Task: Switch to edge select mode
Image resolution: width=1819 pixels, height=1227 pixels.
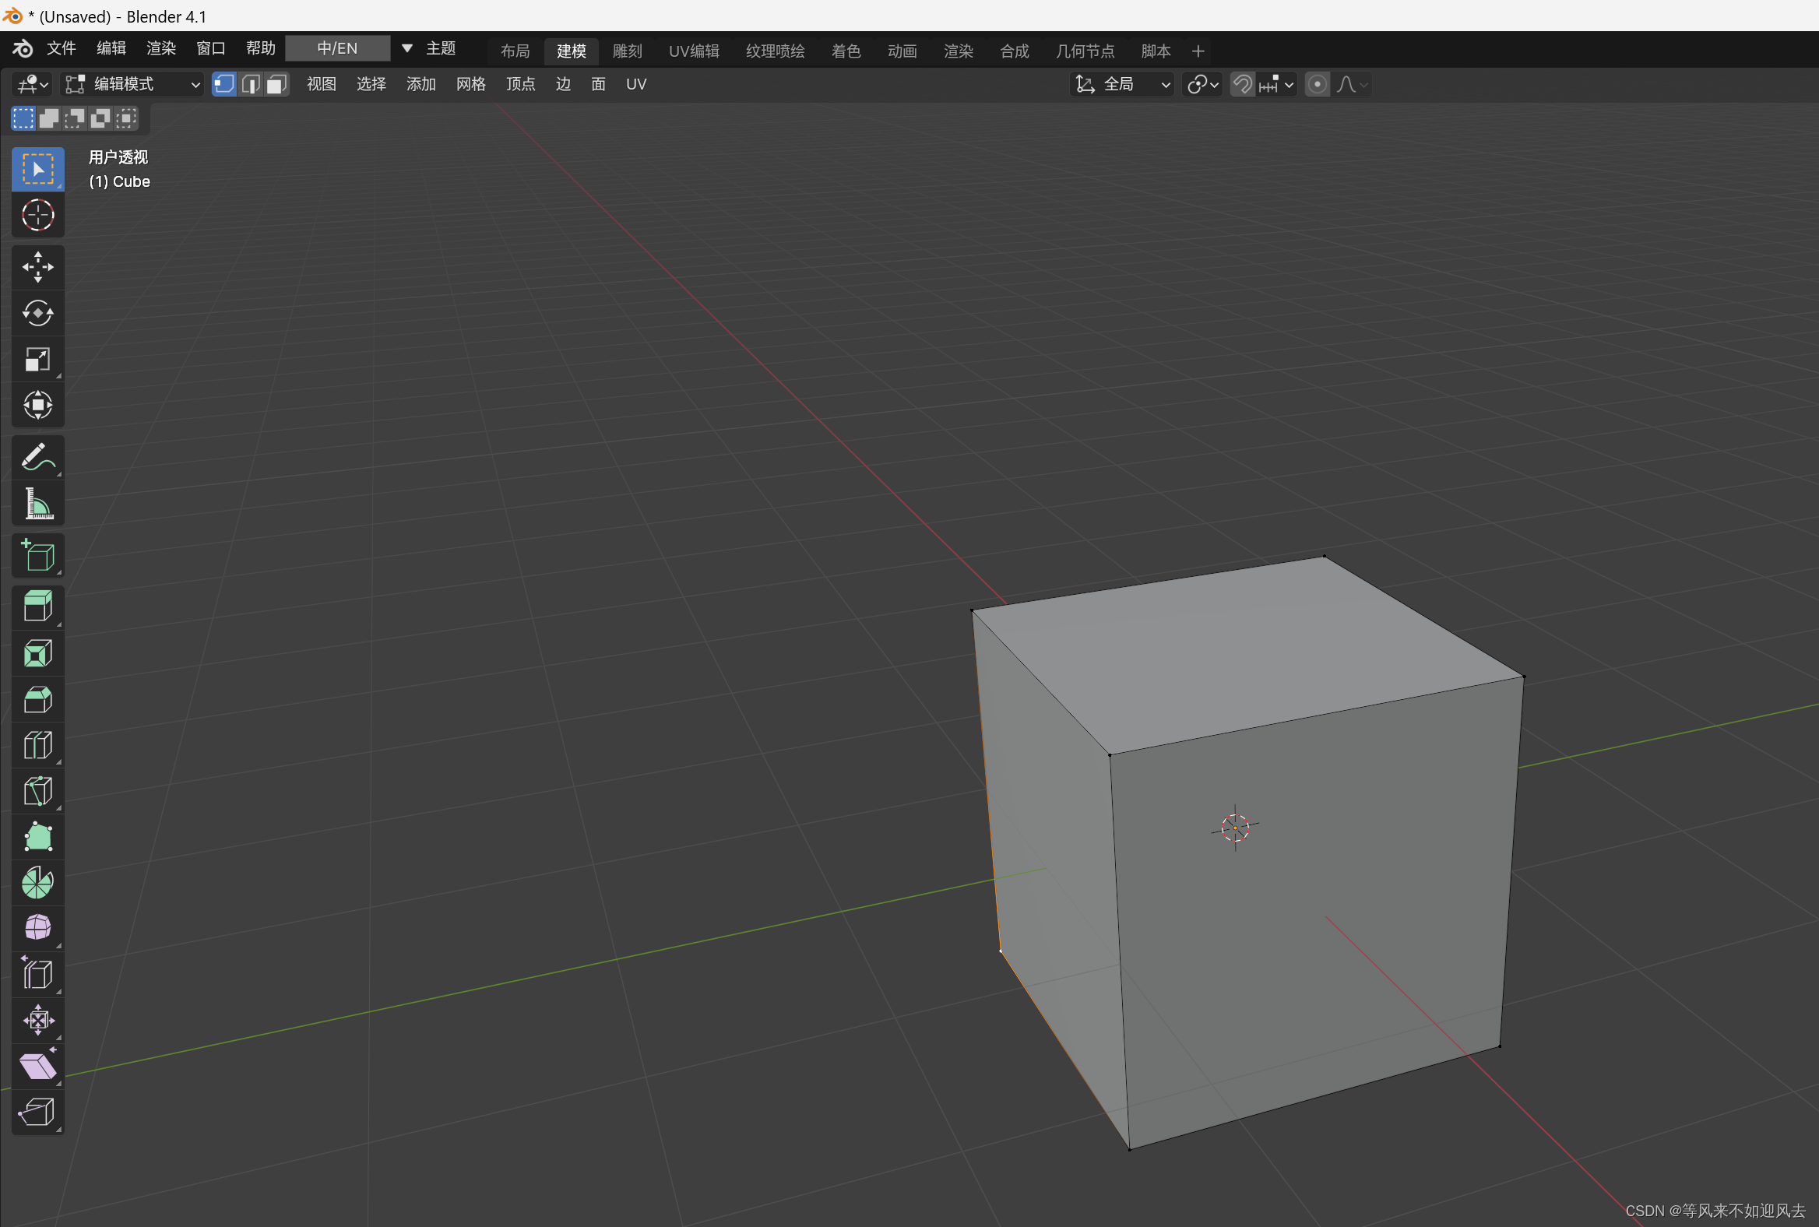Action: [x=251, y=84]
